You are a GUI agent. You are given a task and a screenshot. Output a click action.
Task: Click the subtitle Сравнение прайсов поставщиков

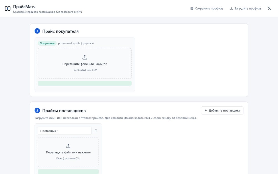(x=48, y=12)
